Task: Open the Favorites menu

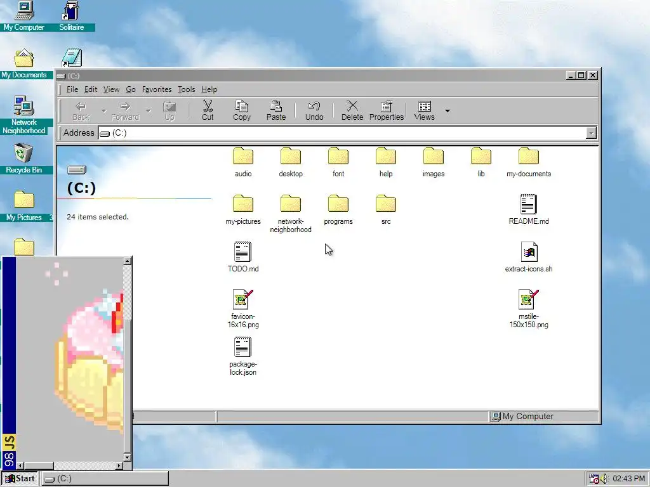Action: 157,89
